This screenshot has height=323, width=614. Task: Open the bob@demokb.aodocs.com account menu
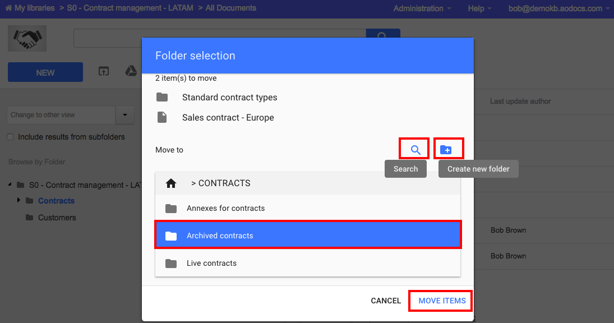(x=559, y=8)
